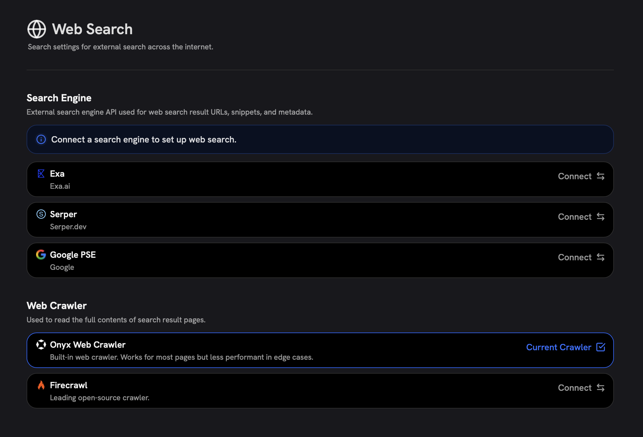
Task: Click the Exa logo icon
Action: click(x=41, y=174)
